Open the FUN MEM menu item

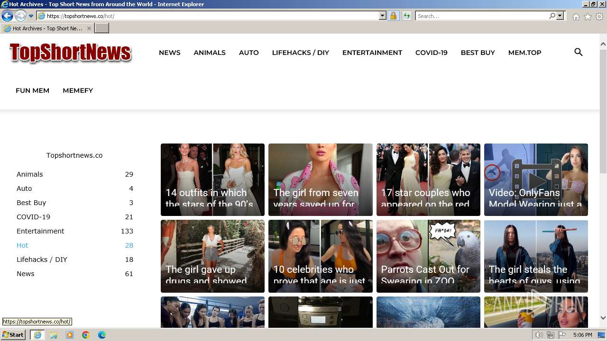tap(32, 90)
